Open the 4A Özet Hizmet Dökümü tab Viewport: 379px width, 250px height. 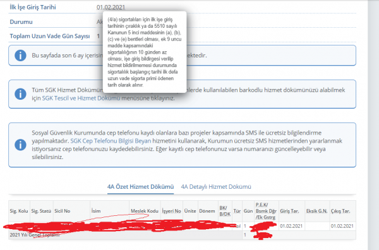coord(140,187)
